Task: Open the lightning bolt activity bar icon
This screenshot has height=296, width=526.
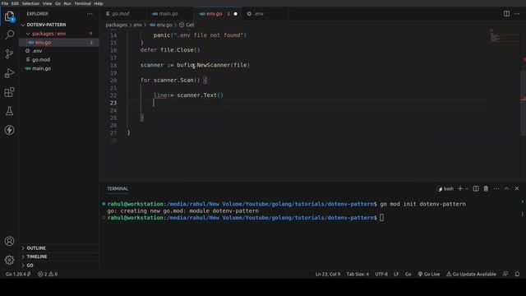Action: (x=9, y=130)
